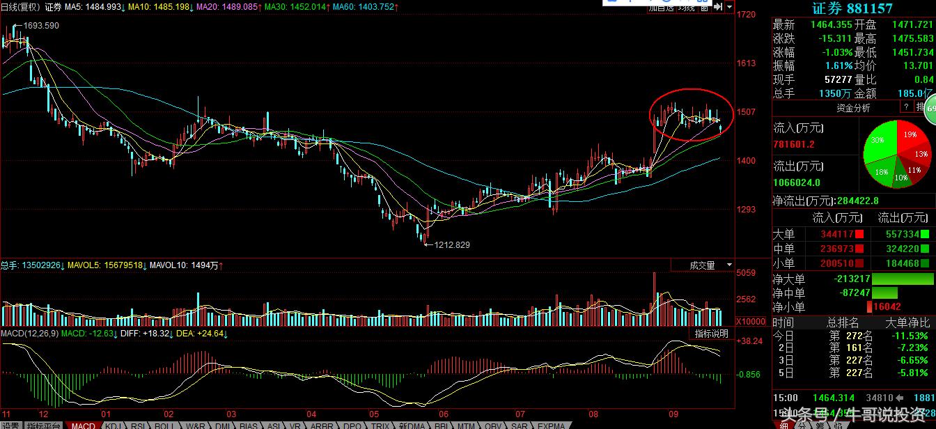Image resolution: width=936 pixels, height=429 pixels.
Task: Click the jump-to-end arrow icon above chart
Action: (x=718, y=7)
